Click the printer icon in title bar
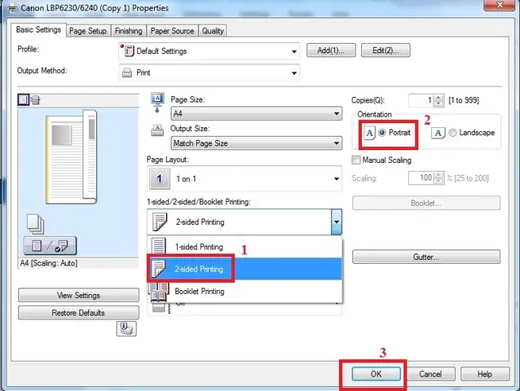520x391 pixels. 11,7
